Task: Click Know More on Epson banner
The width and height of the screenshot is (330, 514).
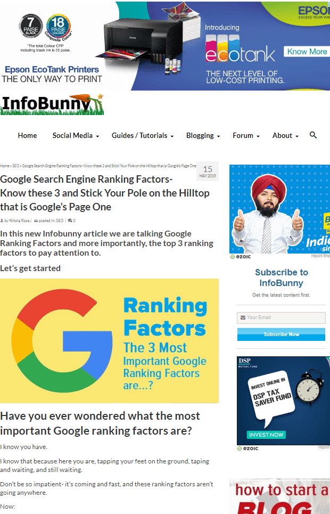Action: pyautogui.click(x=307, y=52)
